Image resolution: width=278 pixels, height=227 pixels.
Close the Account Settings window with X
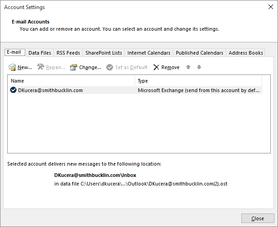click(271, 7)
